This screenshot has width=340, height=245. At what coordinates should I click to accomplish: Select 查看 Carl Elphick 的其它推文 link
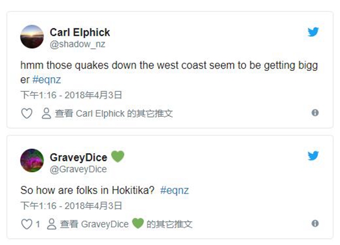click(x=113, y=113)
